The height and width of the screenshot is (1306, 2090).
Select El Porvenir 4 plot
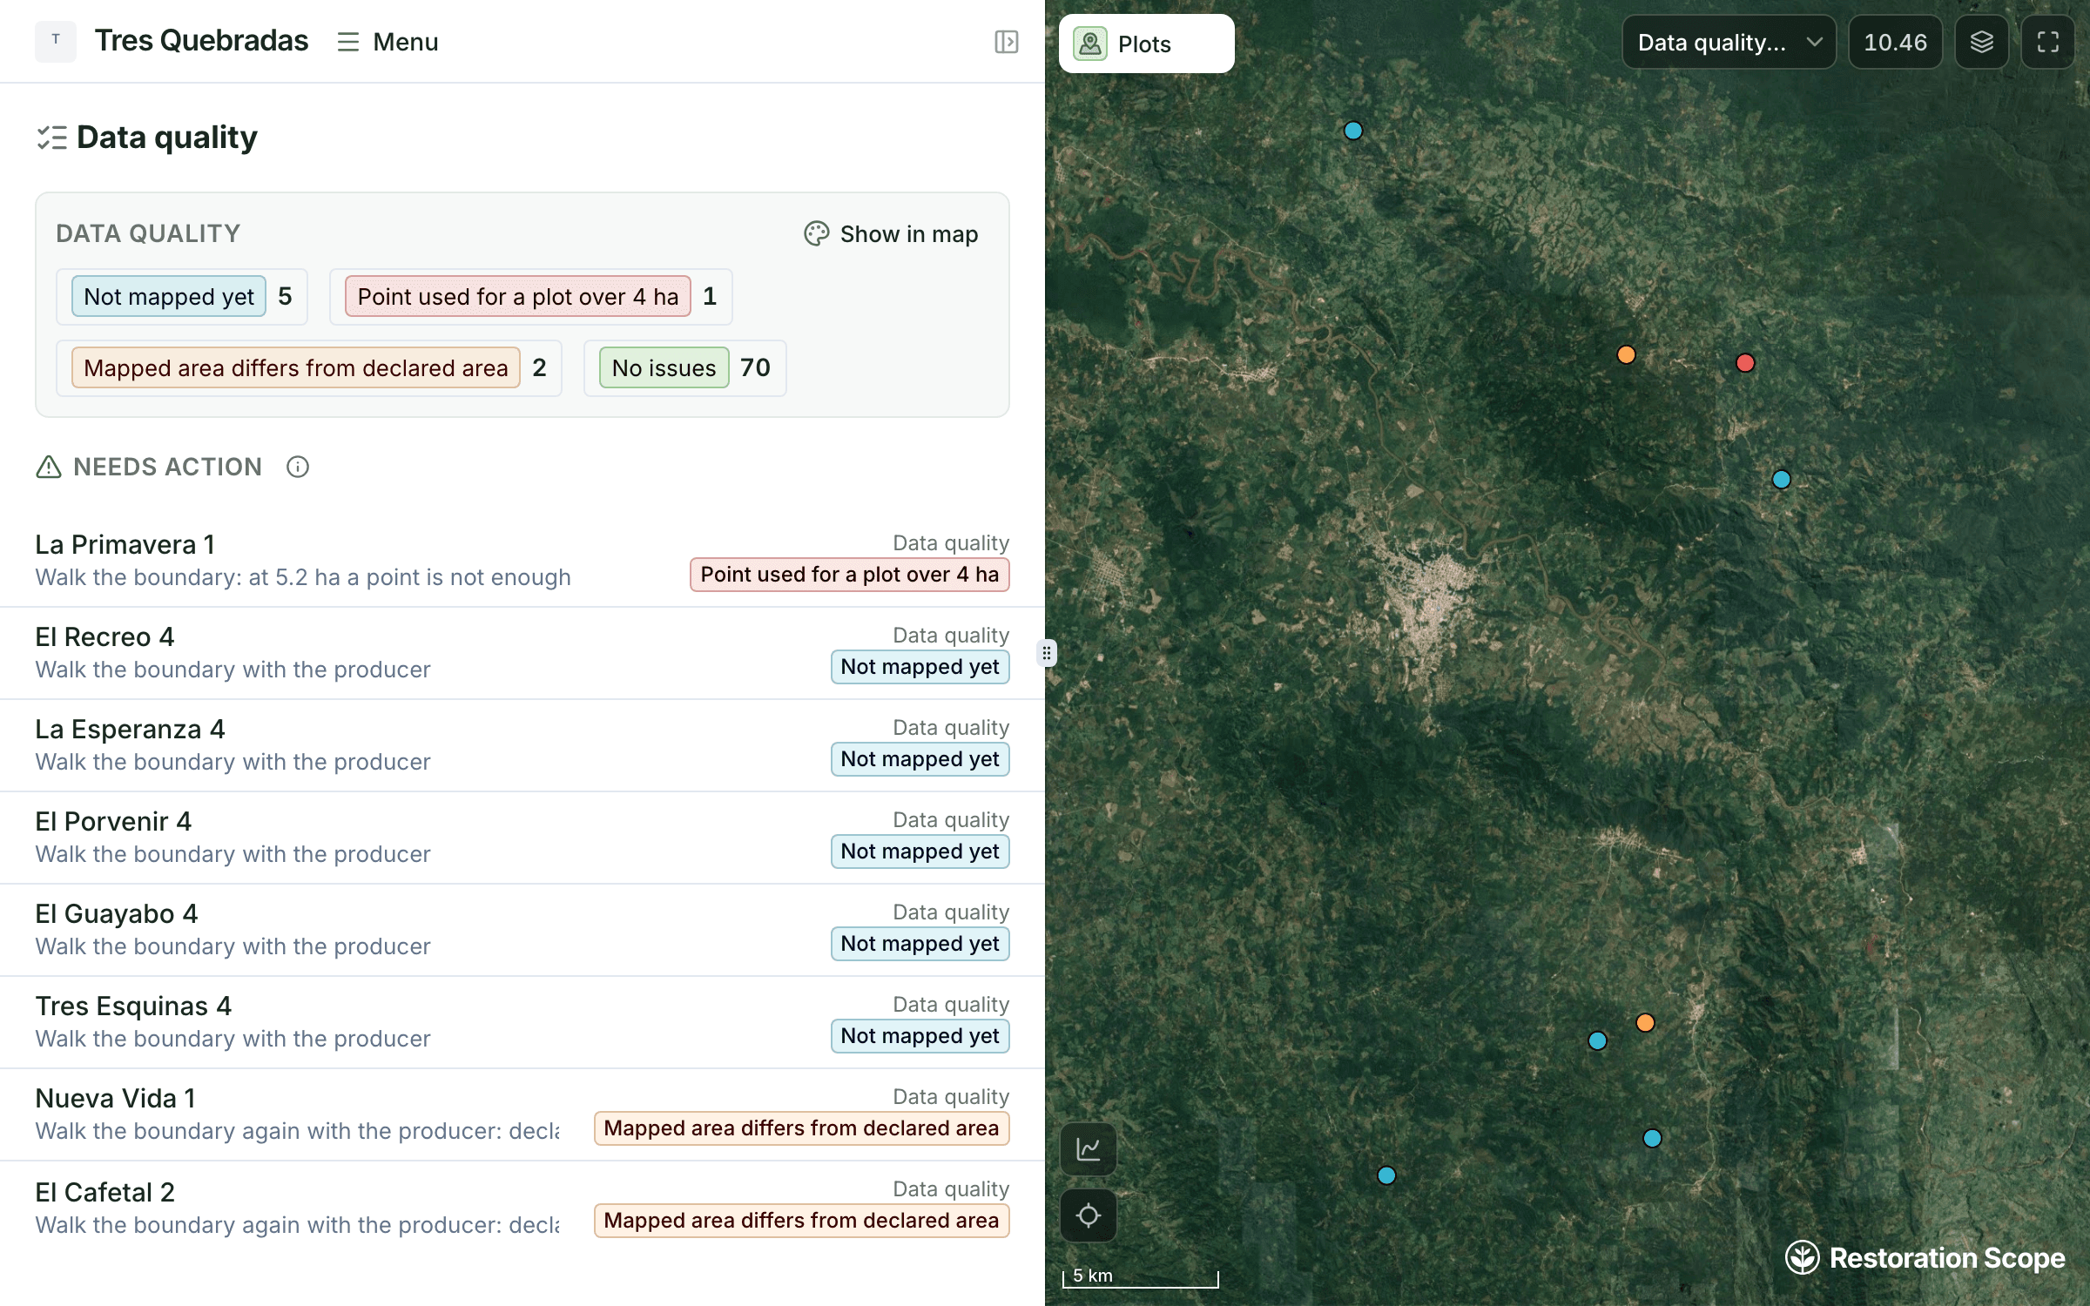(x=522, y=838)
